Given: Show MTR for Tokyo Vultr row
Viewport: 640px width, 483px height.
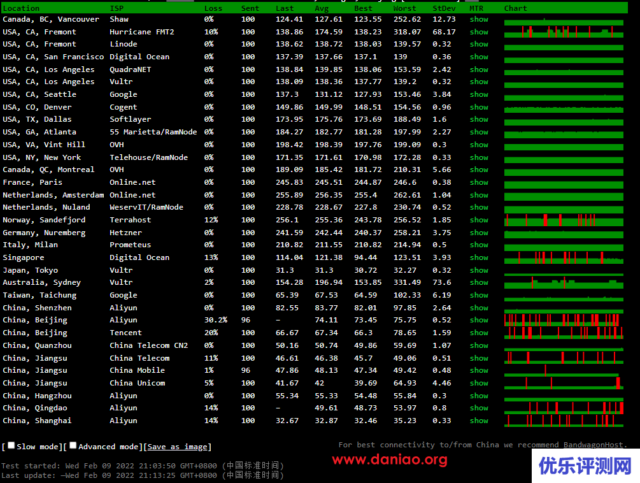Looking at the screenshot, I should 479,270.
